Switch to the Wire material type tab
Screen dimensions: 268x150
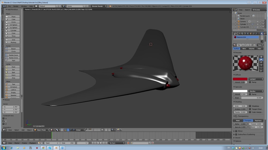point(244,49)
